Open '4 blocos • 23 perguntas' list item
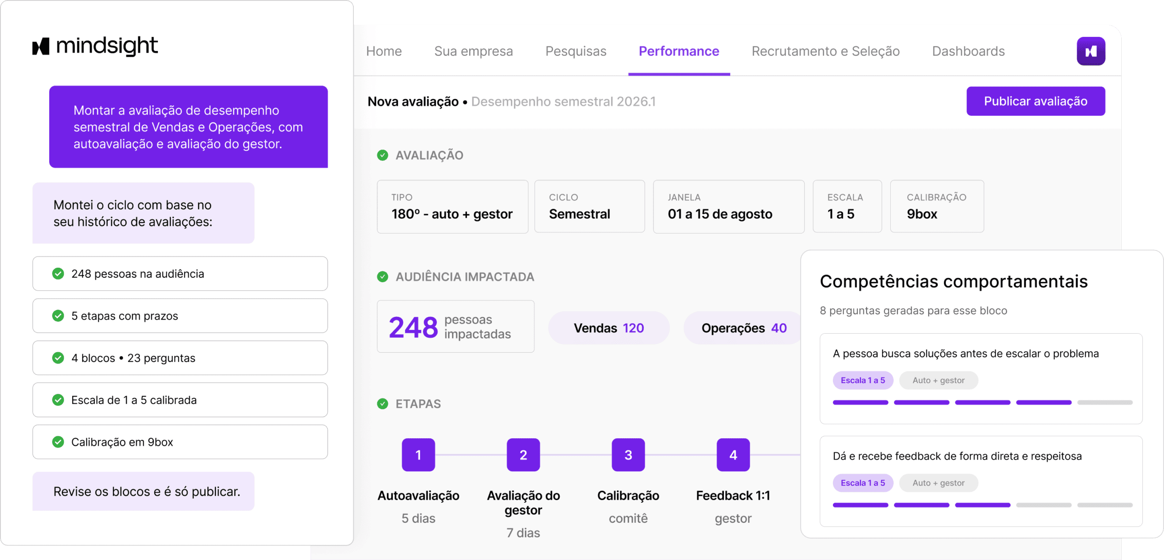Viewport: 1164px width, 560px height. (x=180, y=358)
